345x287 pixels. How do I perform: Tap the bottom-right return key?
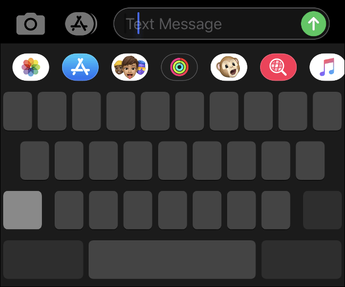pos(301,259)
